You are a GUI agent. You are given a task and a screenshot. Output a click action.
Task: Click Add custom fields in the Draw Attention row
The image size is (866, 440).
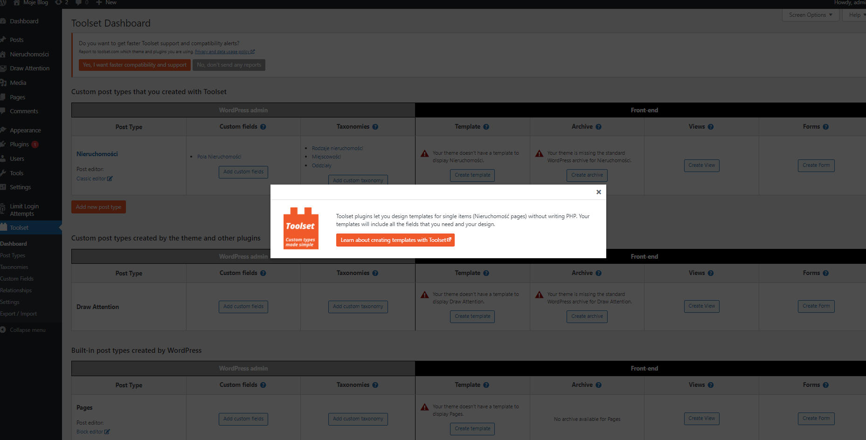[243, 307]
